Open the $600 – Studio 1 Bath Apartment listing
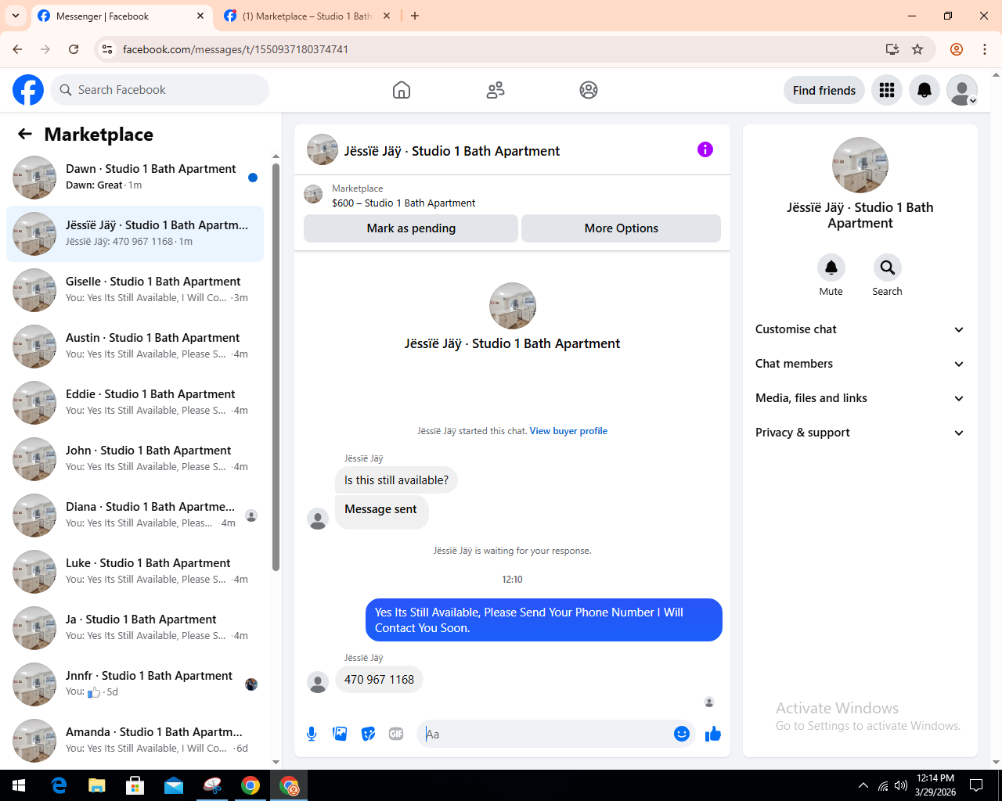The image size is (1002, 801). click(403, 203)
